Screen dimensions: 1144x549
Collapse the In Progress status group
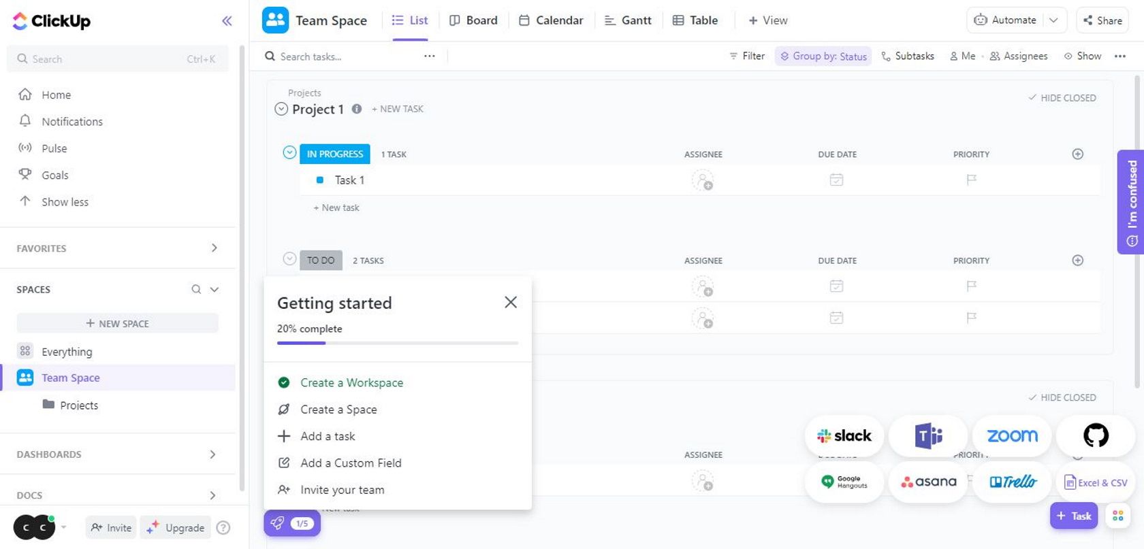(289, 153)
